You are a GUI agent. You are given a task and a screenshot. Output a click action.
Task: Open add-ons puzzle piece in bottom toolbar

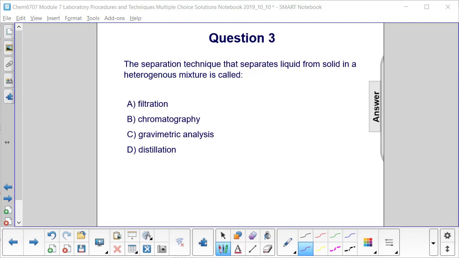203,242
